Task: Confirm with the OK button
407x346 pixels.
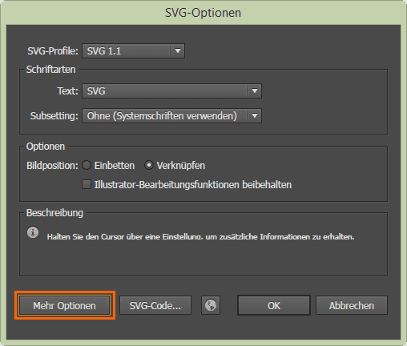Action: coord(274,305)
